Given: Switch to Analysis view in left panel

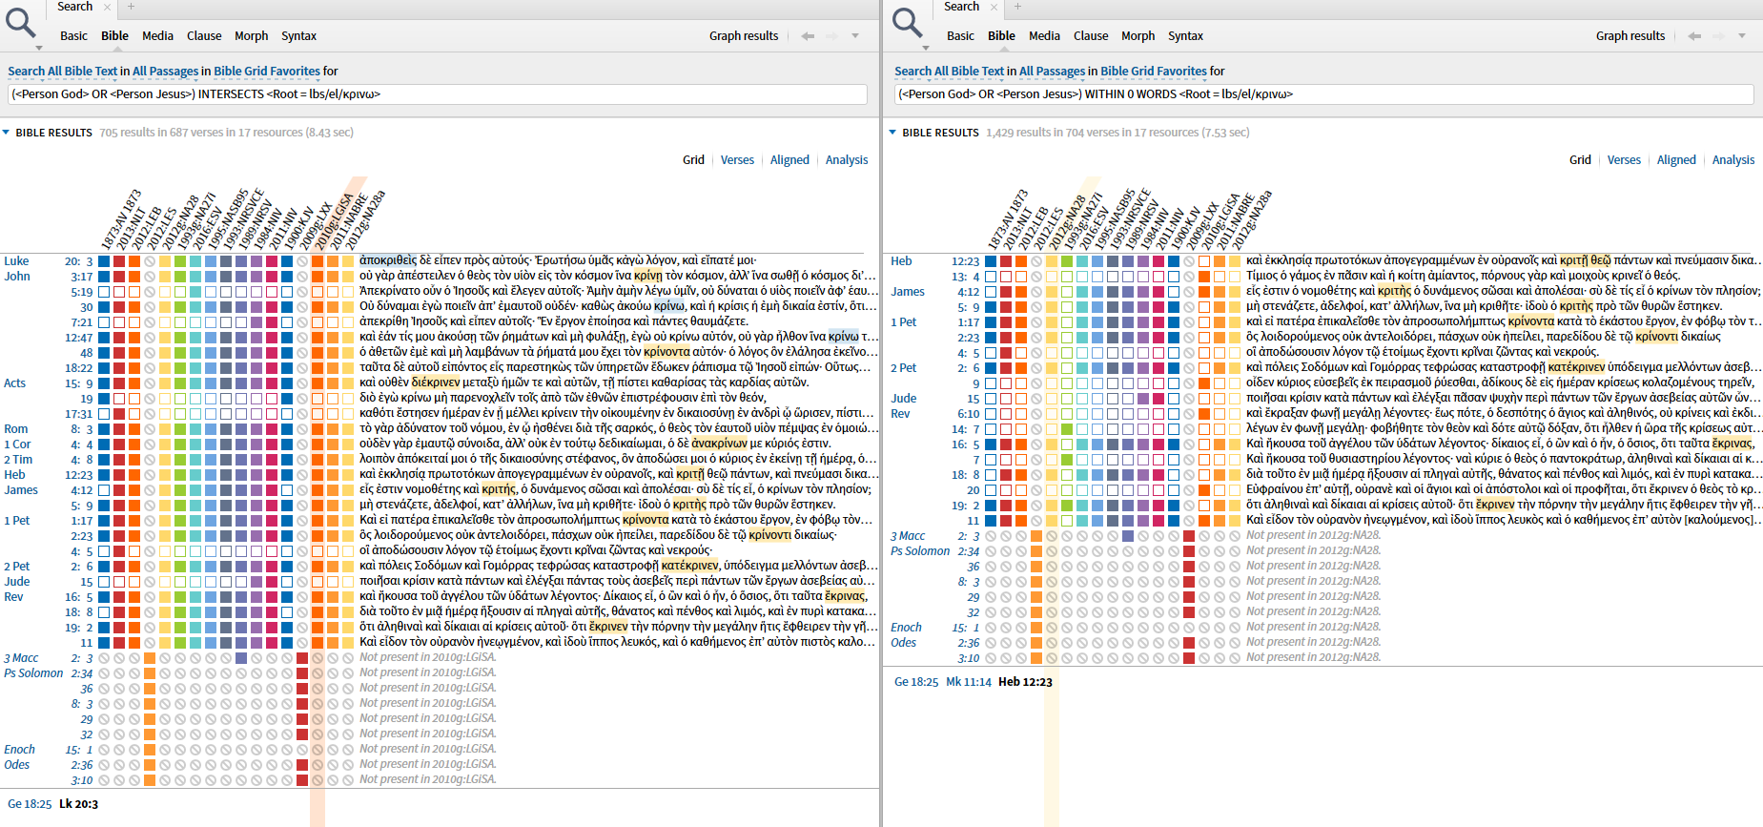Looking at the screenshot, I should tap(847, 160).
